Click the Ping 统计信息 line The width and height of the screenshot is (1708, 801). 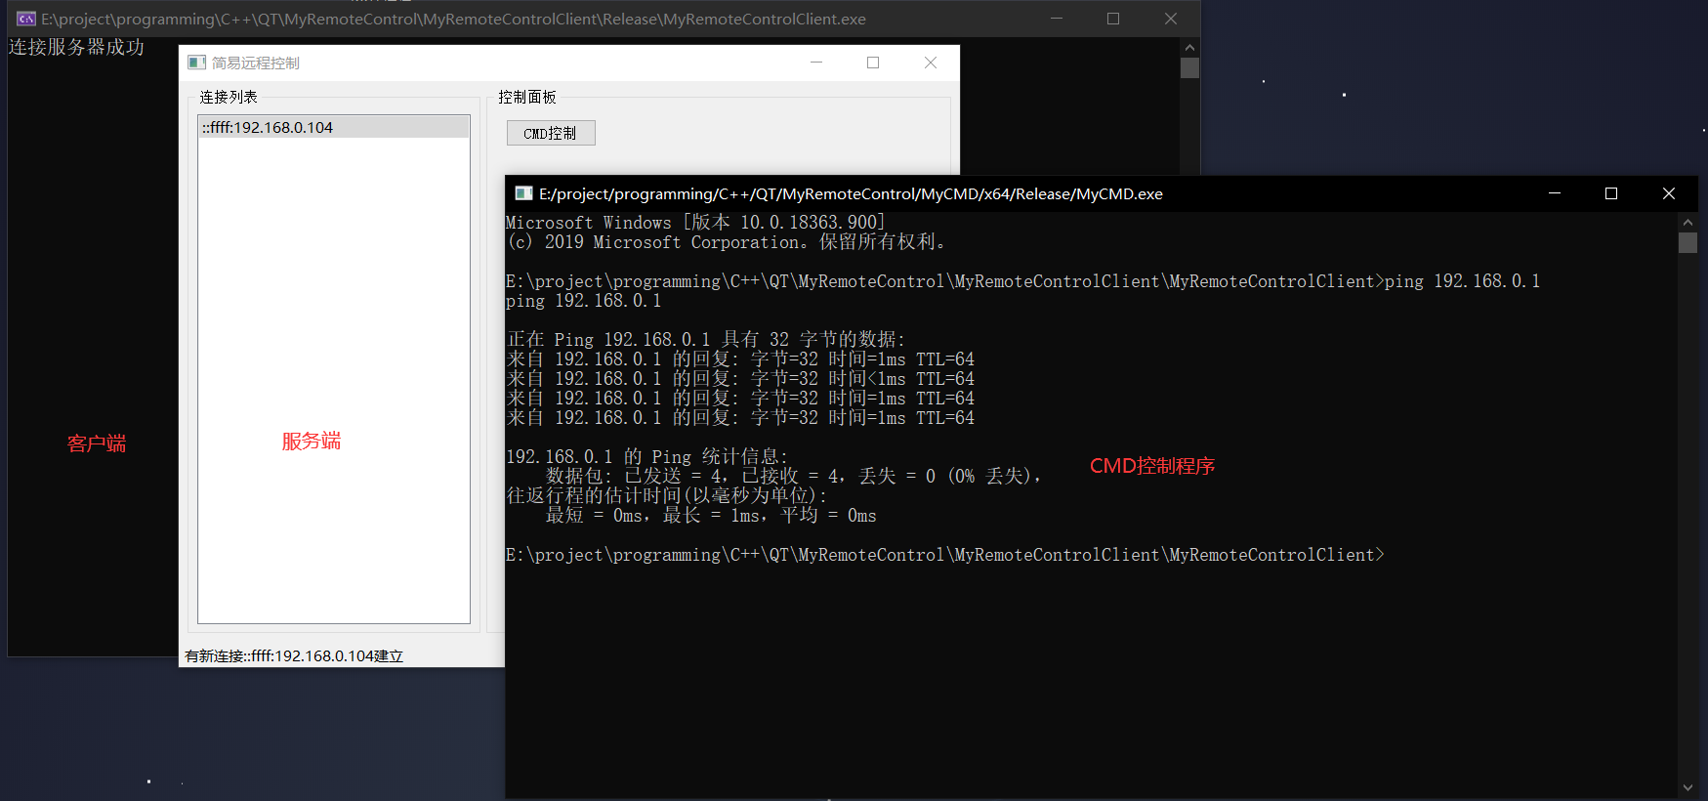point(646,456)
